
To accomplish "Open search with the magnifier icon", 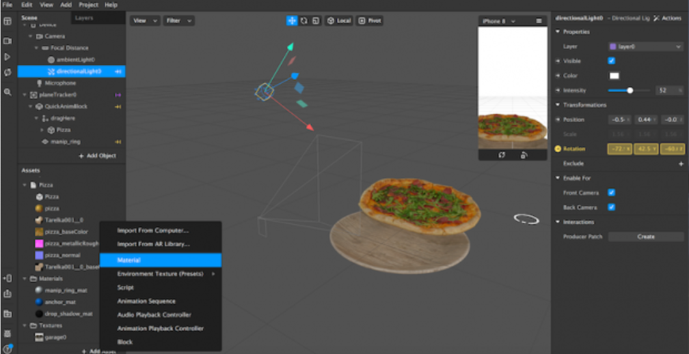I will coord(8,92).
